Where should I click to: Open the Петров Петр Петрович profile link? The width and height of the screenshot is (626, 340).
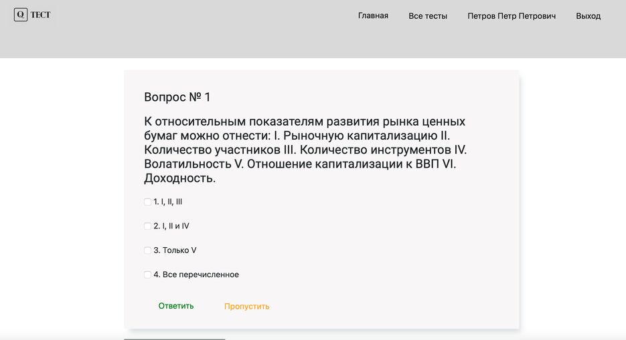coord(512,16)
